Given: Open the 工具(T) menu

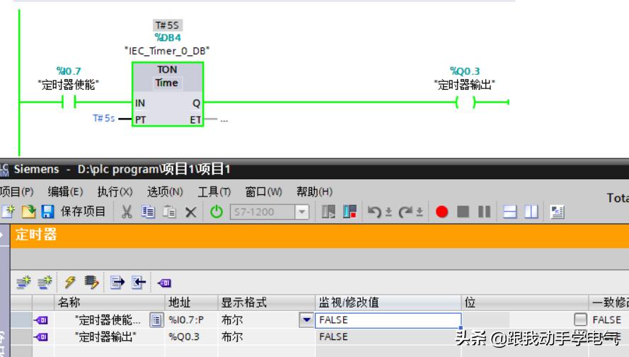Looking at the screenshot, I should [214, 192].
